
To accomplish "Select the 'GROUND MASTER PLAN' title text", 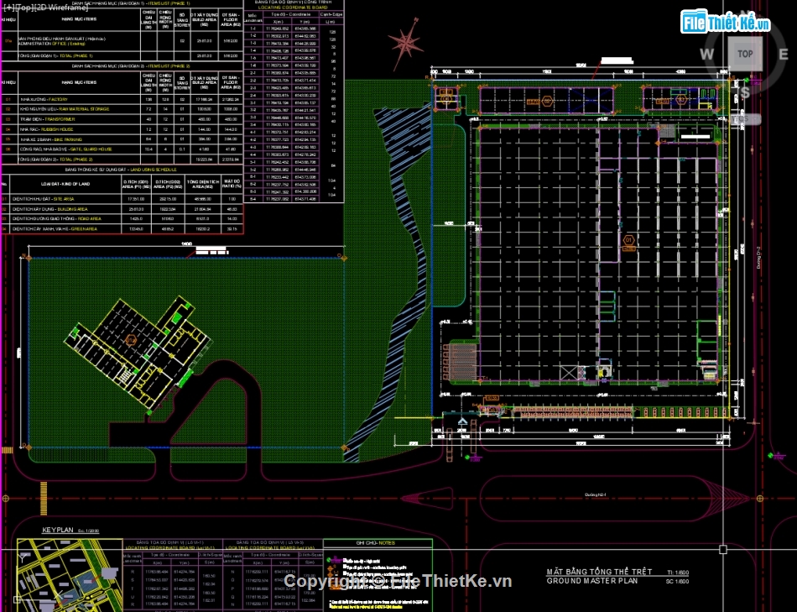I will tap(592, 581).
